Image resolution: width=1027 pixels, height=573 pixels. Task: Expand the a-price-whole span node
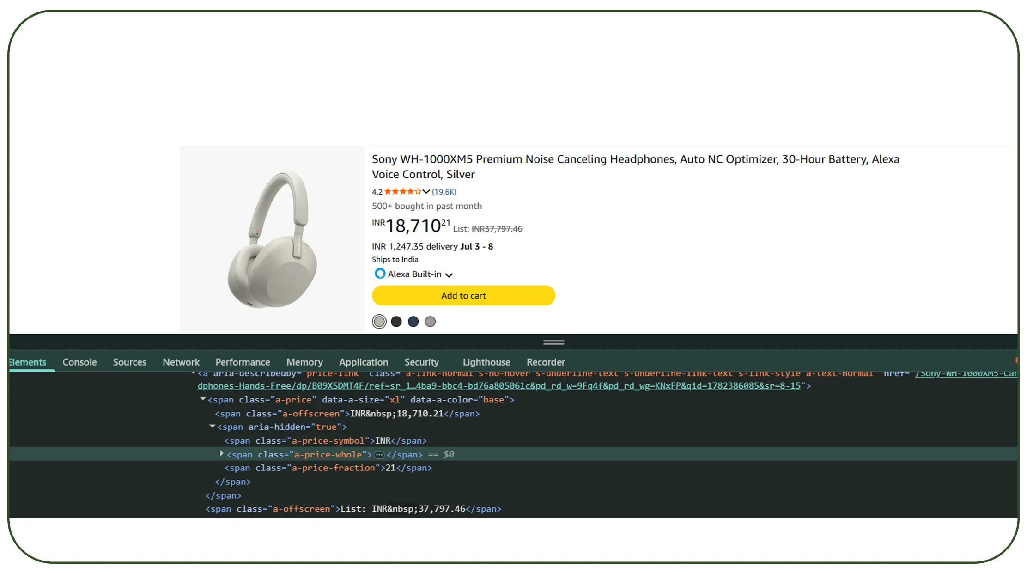(x=222, y=454)
